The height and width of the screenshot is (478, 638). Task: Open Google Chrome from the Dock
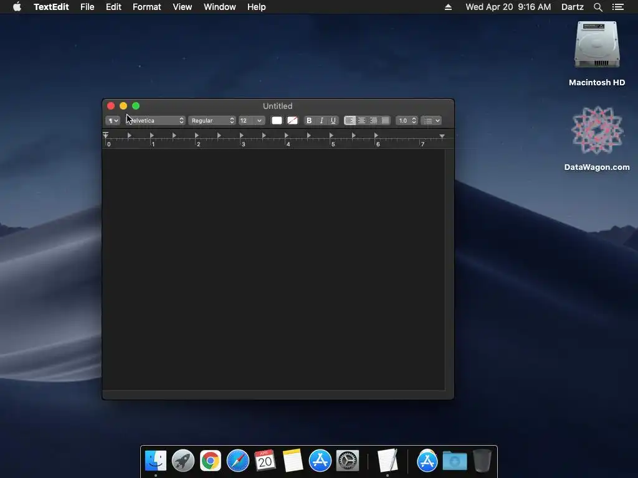[x=211, y=461]
